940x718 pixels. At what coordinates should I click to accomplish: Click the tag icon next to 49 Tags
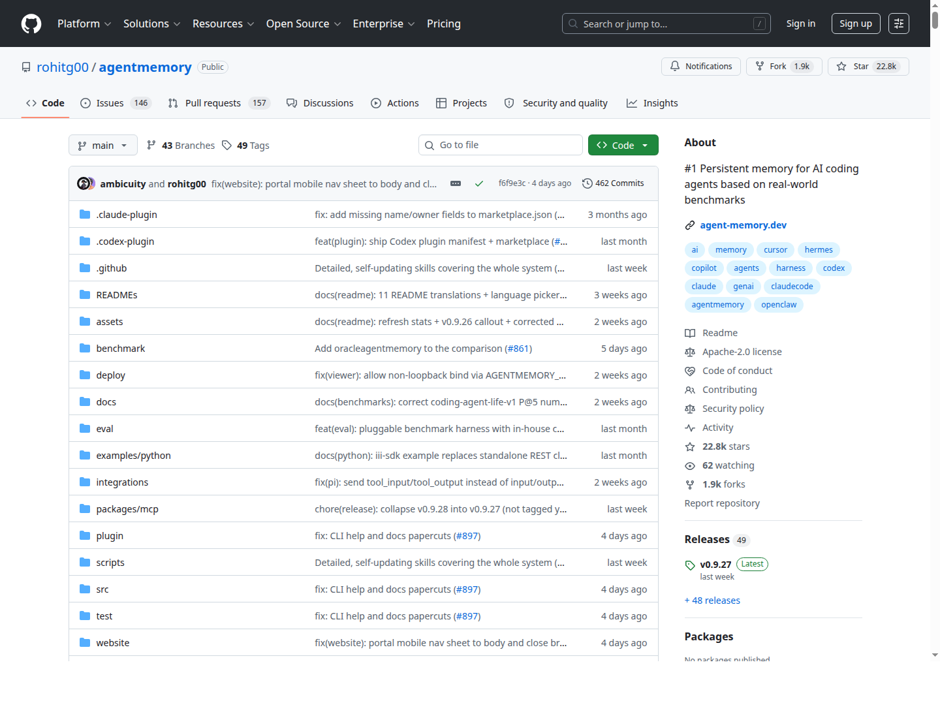click(x=227, y=145)
